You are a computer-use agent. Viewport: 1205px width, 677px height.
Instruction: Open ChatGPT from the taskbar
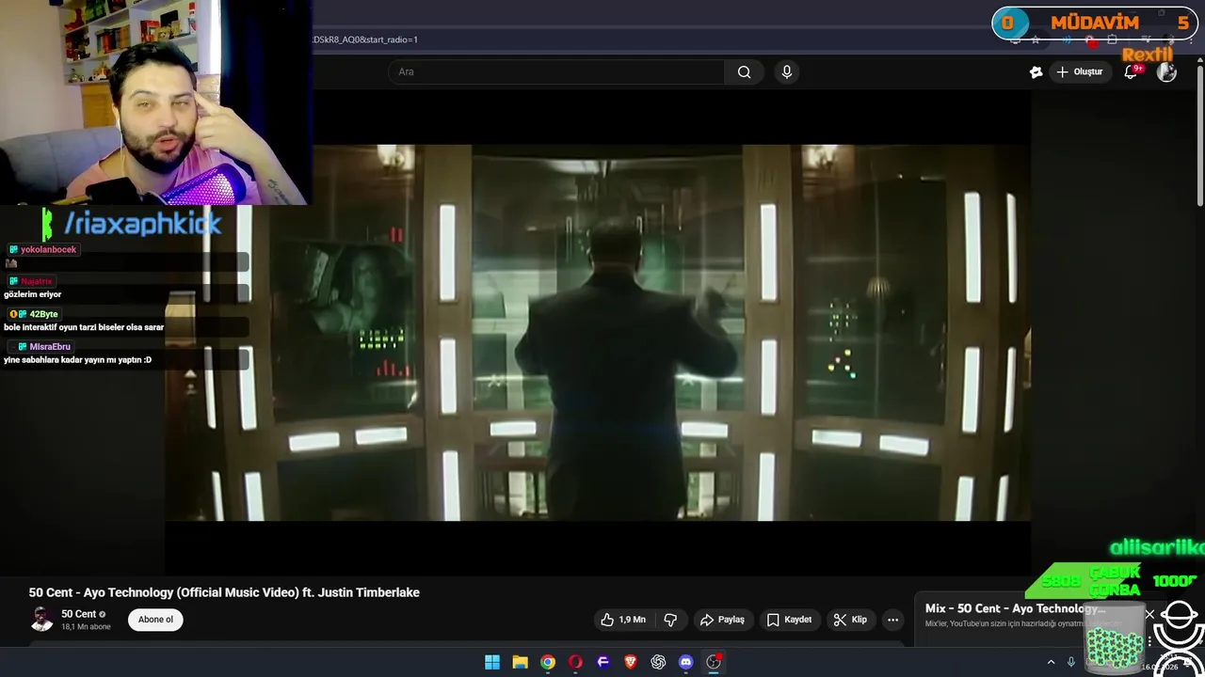pyautogui.click(x=658, y=662)
